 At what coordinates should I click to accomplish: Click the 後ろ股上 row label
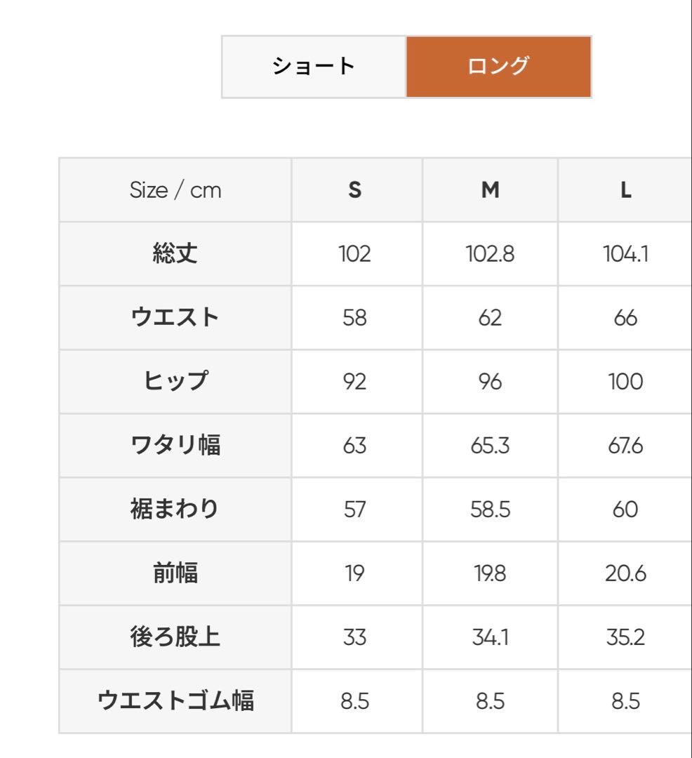pos(175,637)
